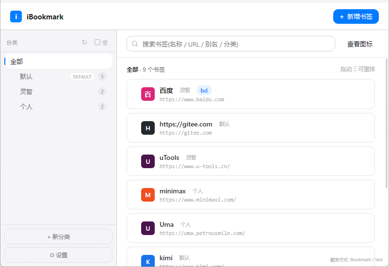Image resolution: width=389 pixels, height=267 pixels.
Task: Select the 全部 category
Action: [x=59, y=62]
